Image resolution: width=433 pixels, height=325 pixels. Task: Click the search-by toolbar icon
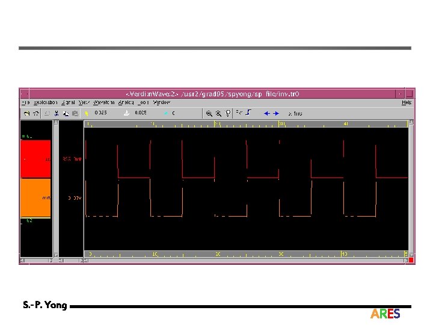click(x=239, y=112)
